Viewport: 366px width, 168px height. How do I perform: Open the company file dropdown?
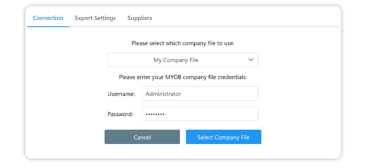182,60
